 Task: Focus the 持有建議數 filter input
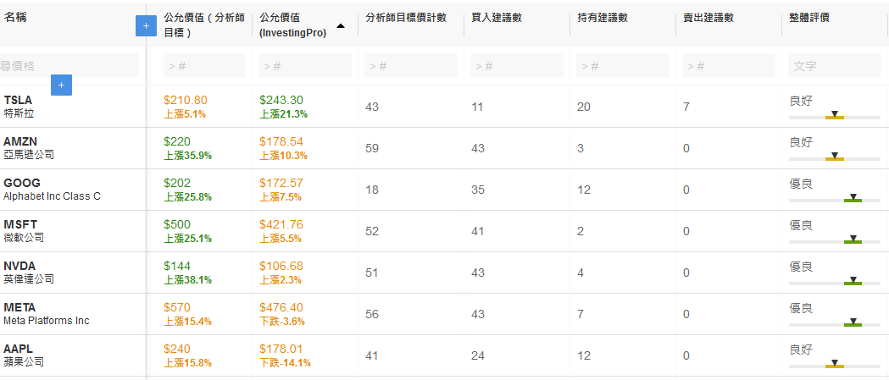622,65
